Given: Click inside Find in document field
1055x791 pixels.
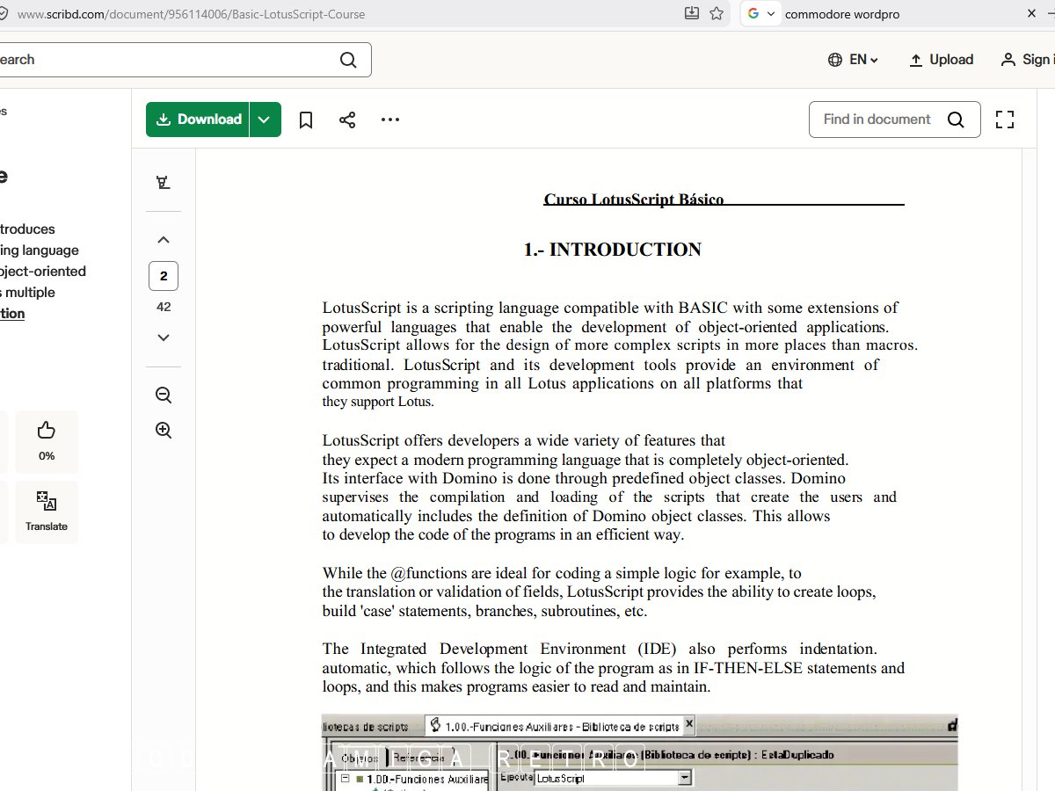Looking at the screenshot, I should pos(877,120).
